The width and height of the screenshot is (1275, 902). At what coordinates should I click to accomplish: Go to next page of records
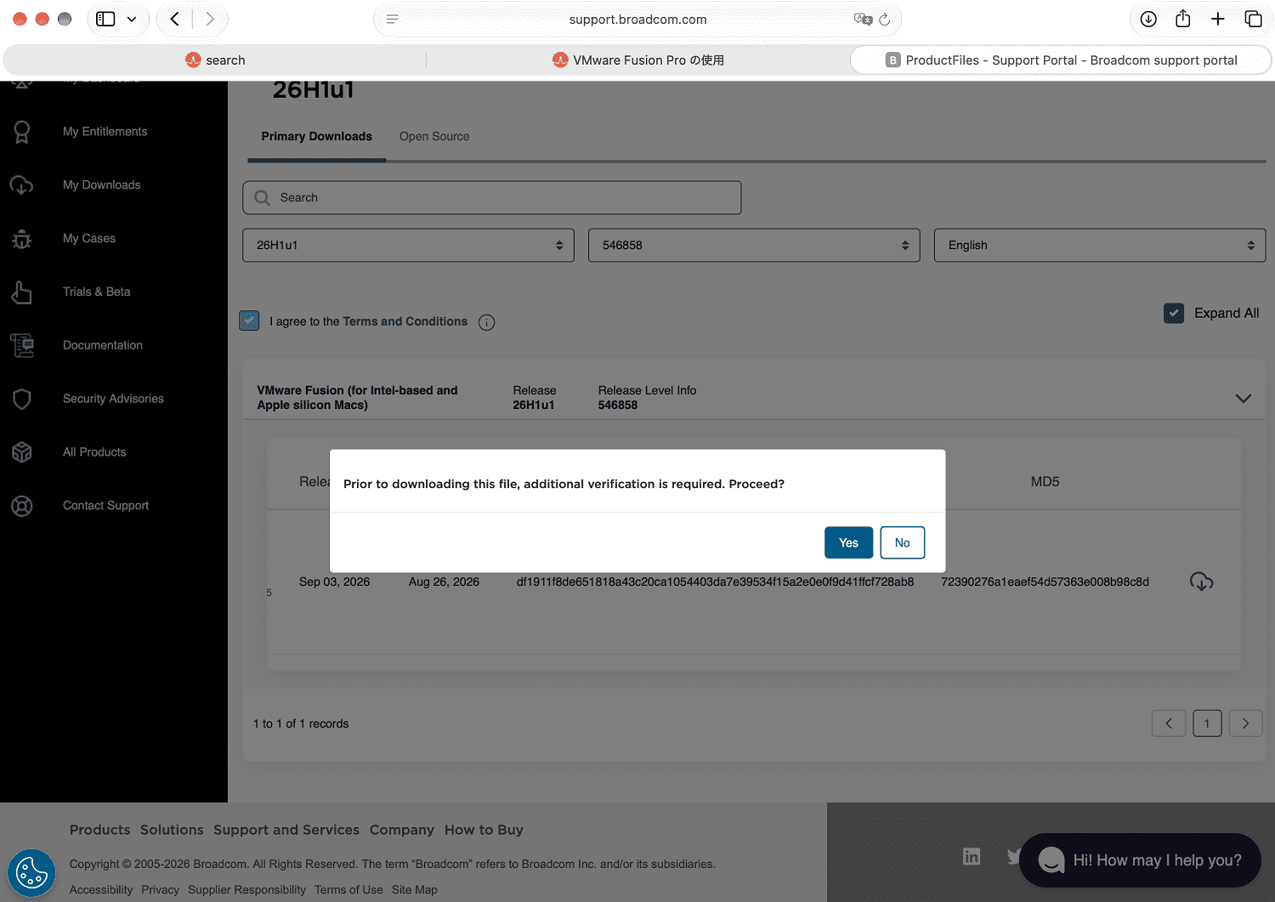point(1246,723)
